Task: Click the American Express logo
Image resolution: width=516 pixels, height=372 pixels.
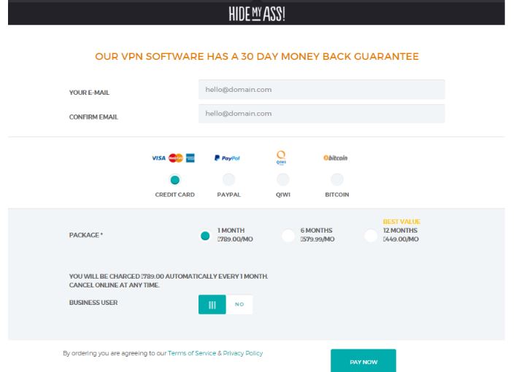Action: click(190, 158)
